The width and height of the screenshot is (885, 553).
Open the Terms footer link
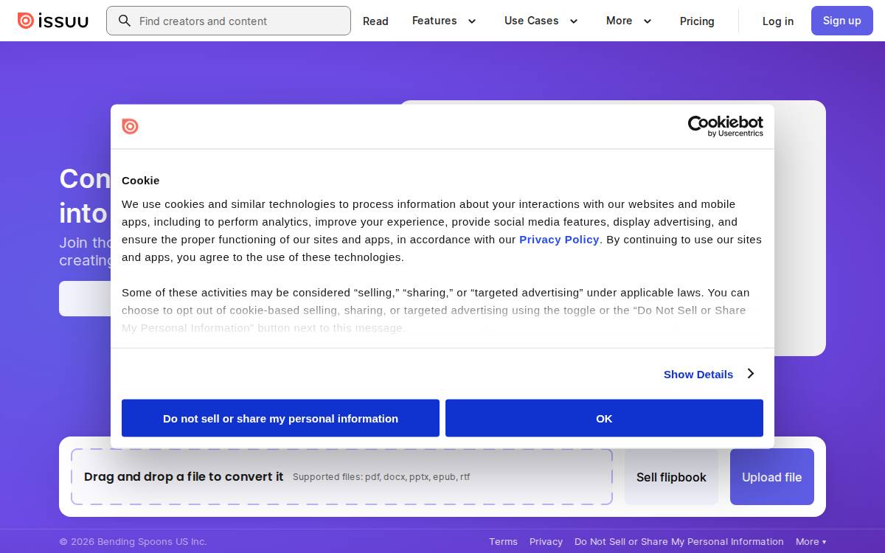[503, 542]
